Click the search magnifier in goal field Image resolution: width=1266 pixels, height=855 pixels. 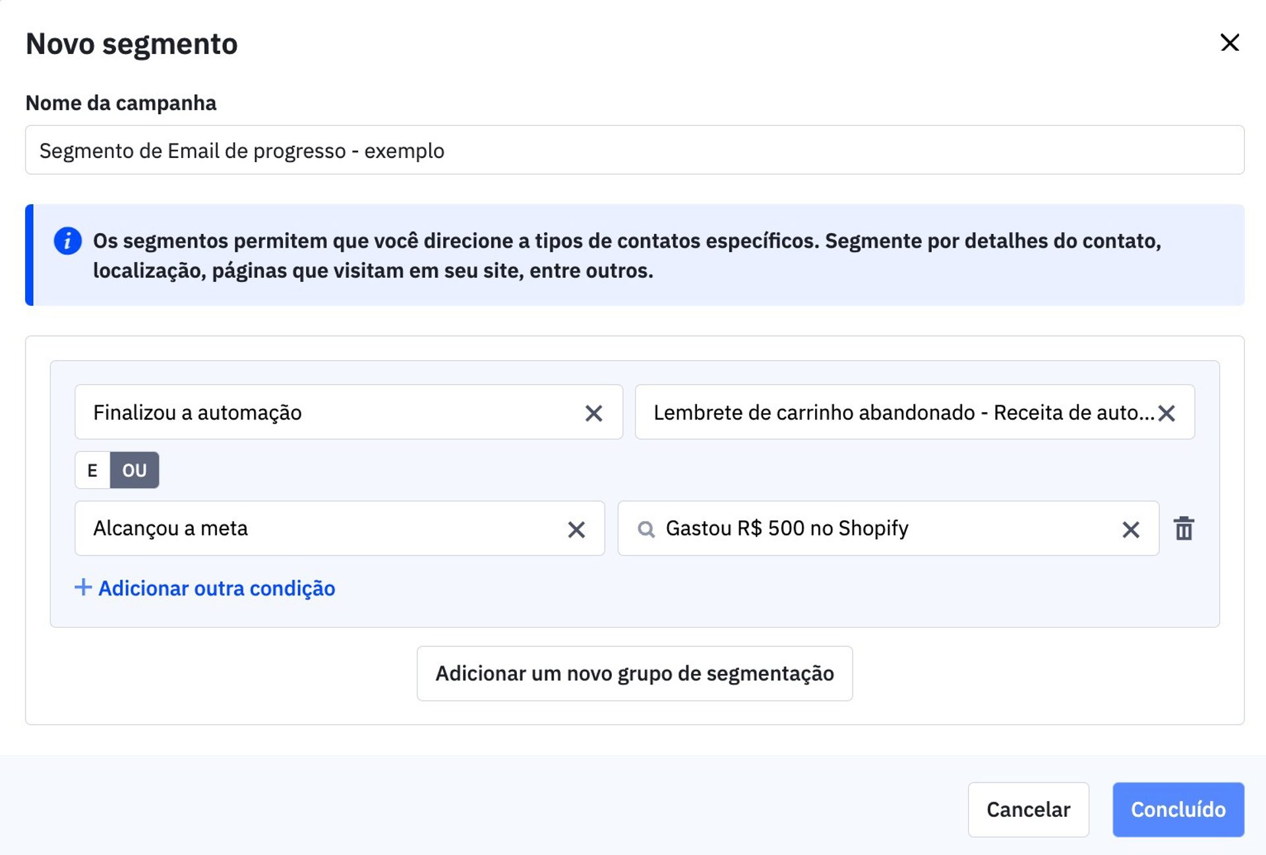coord(646,529)
